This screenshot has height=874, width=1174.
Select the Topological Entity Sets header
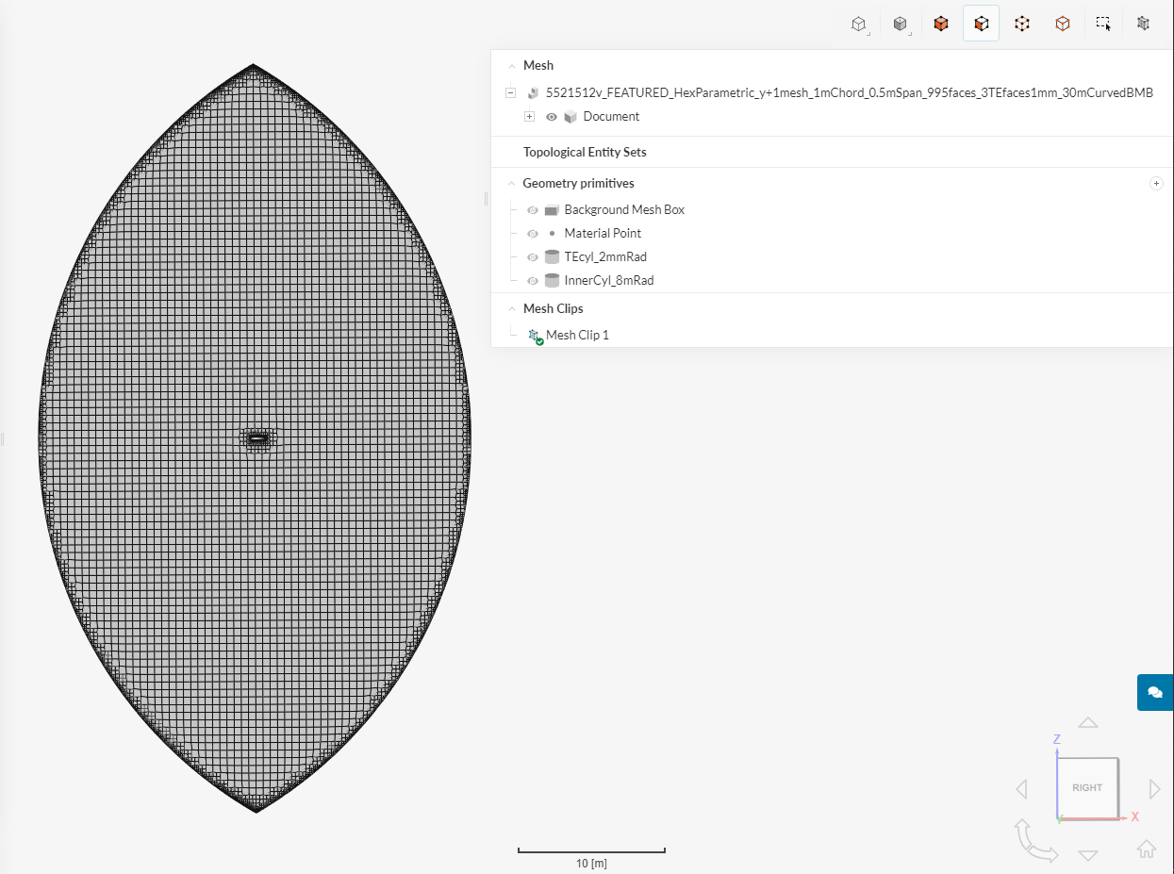coord(585,152)
